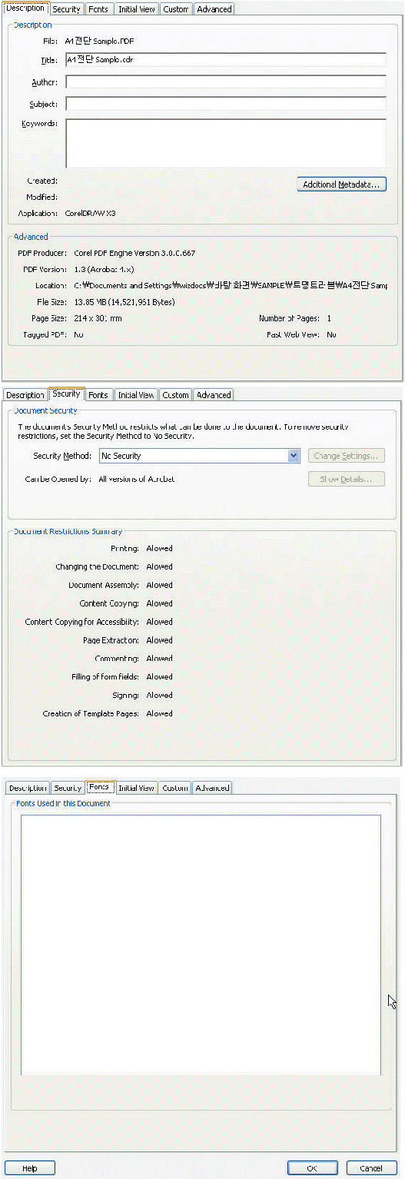This screenshot has width=405, height=1179.
Task: Click Allowed value beside Page Extraction
Action: click(159, 640)
